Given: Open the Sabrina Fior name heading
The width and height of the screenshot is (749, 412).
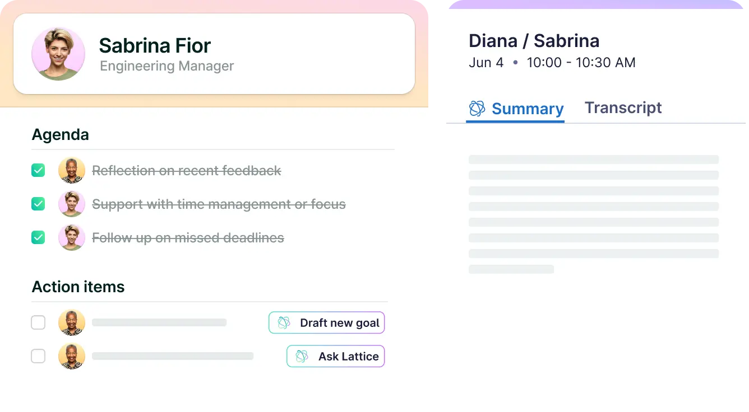Looking at the screenshot, I should [155, 46].
